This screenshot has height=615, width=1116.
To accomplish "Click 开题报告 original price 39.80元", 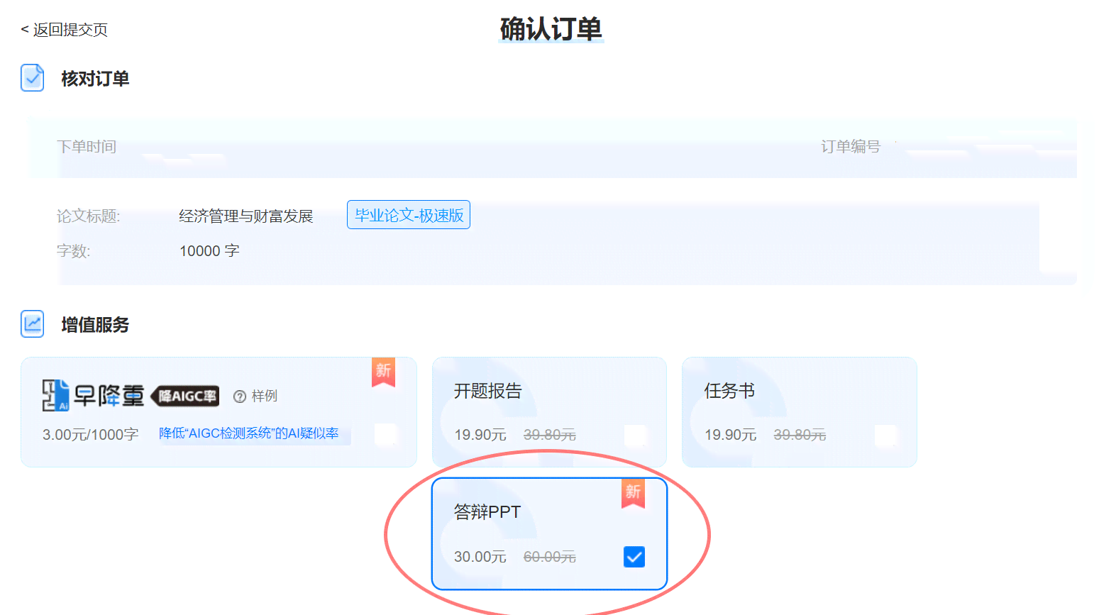I will pyautogui.click(x=550, y=435).
